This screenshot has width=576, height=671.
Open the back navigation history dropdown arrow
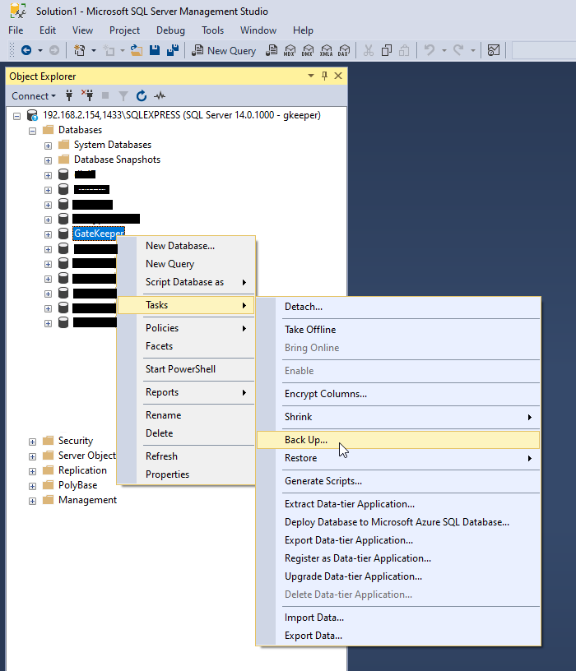pyautogui.click(x=40, y=50)
